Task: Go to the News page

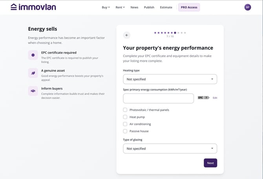Action: [134, 7]
